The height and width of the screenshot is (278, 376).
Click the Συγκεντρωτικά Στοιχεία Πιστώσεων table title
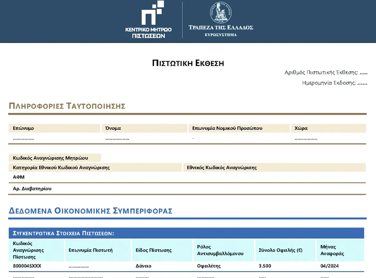(63, 233)
